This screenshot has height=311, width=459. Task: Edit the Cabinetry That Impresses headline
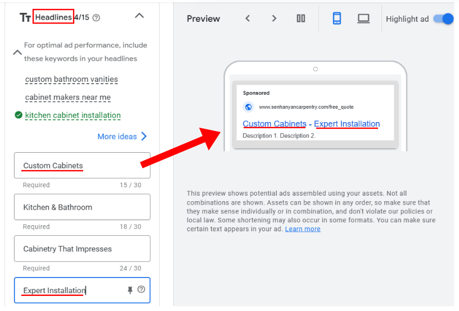click(x=82, y=249)
